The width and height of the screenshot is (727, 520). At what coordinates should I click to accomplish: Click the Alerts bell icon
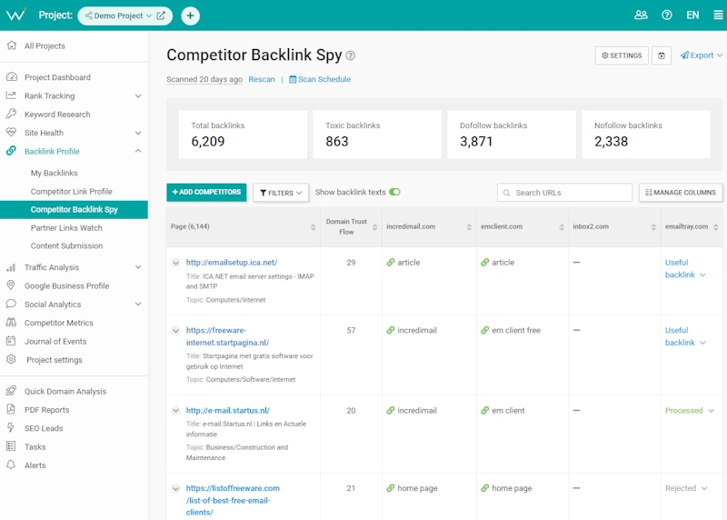tap(11, 465)
